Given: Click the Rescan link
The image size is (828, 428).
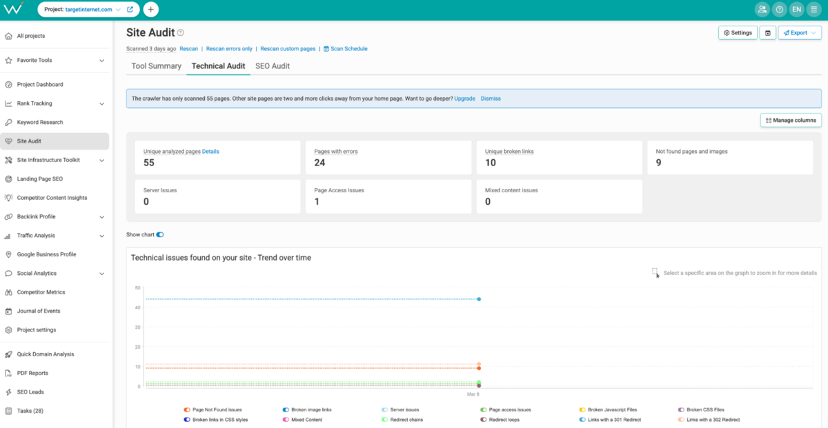Looking at the screenshot, I should (x=188, y=49).
